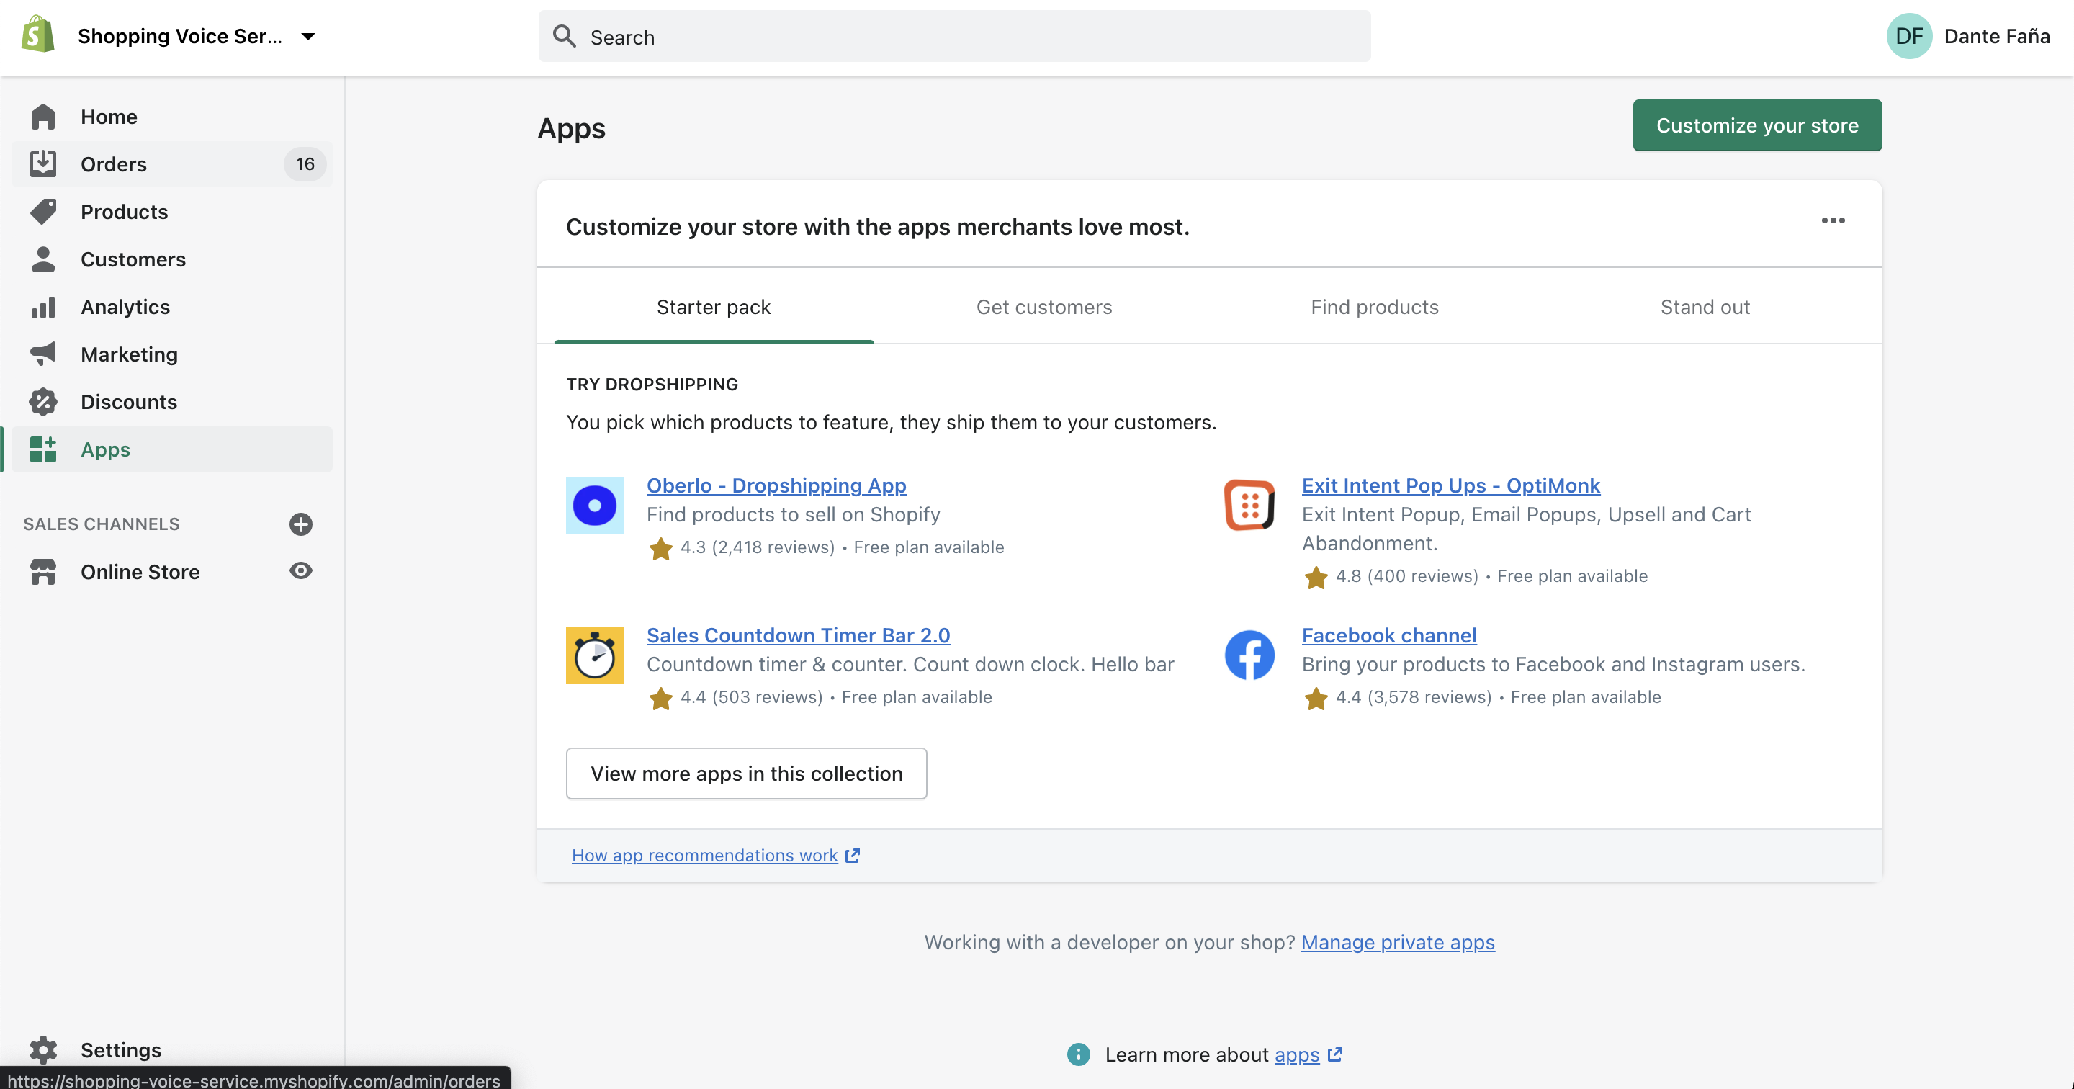View online store via eye icon
Viewport: 2074px width, 1089px height.
pos(300,571)
